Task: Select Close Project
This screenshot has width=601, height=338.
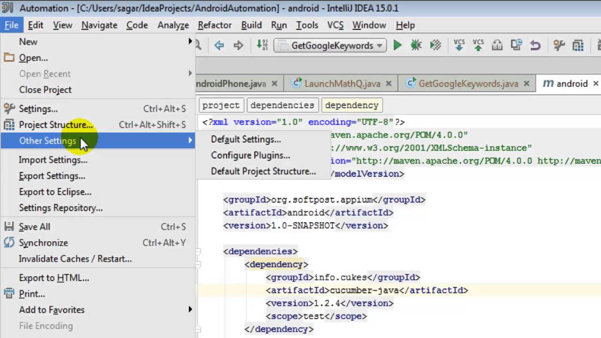Action: [98, 90]
